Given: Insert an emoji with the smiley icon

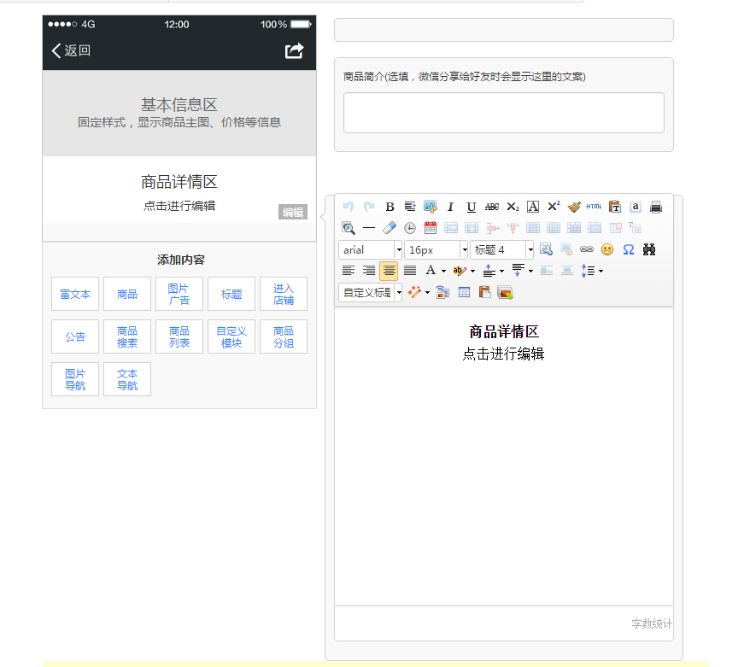Looking at the screenshot, I should (x=605, y=249).
